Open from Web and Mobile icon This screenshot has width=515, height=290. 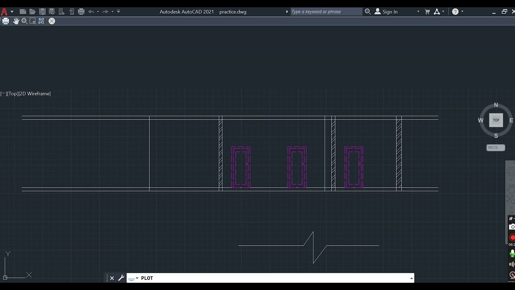pos(62,12)
